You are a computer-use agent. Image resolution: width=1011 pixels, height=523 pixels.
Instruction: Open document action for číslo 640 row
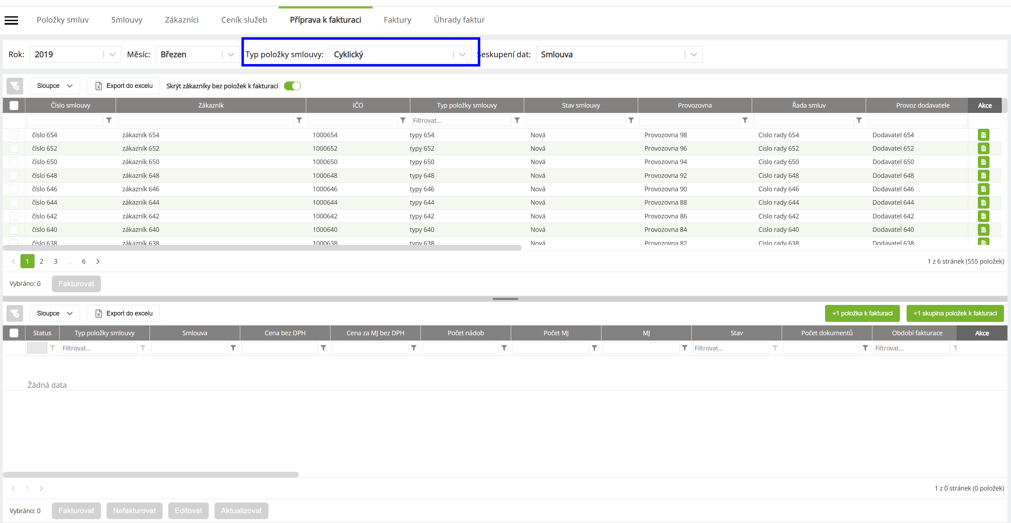click(983, 230)
